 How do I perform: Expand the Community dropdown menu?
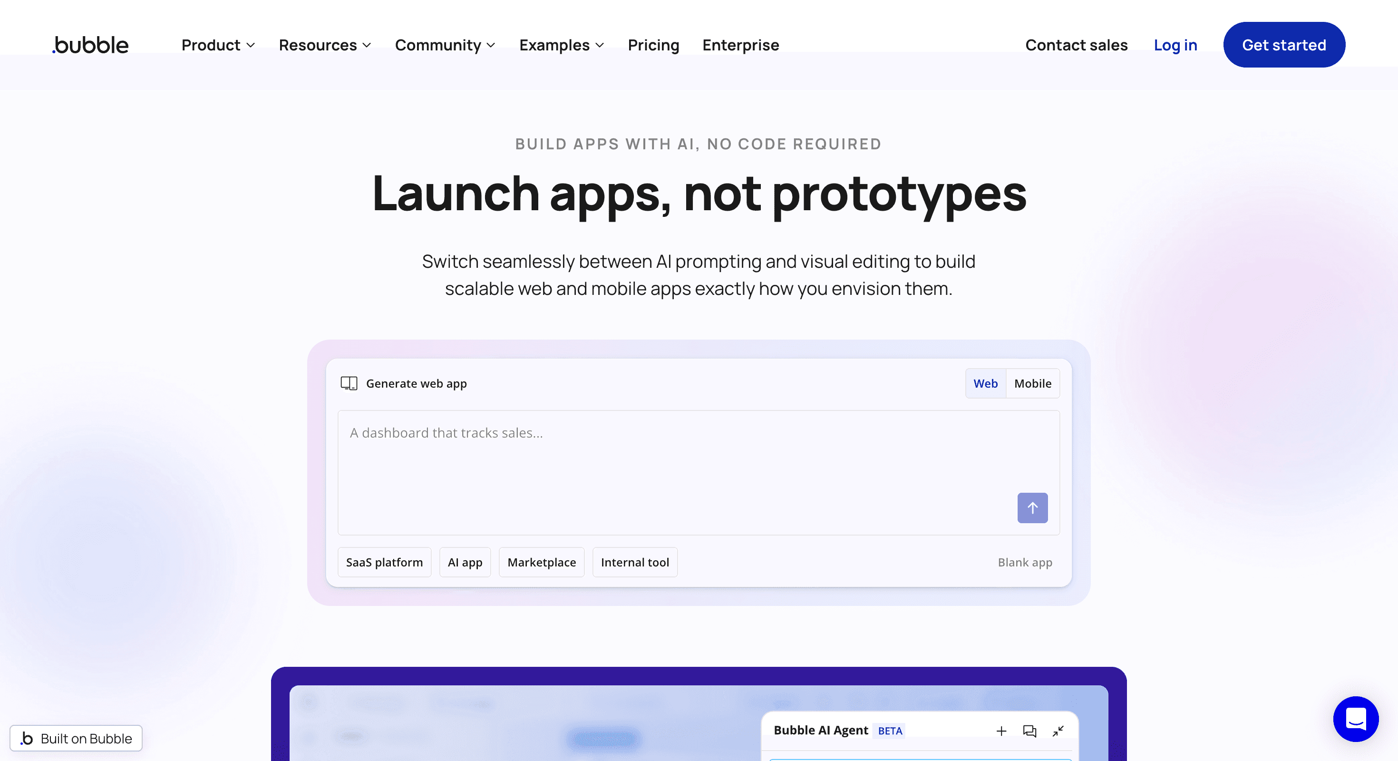[x=445, y=45]
